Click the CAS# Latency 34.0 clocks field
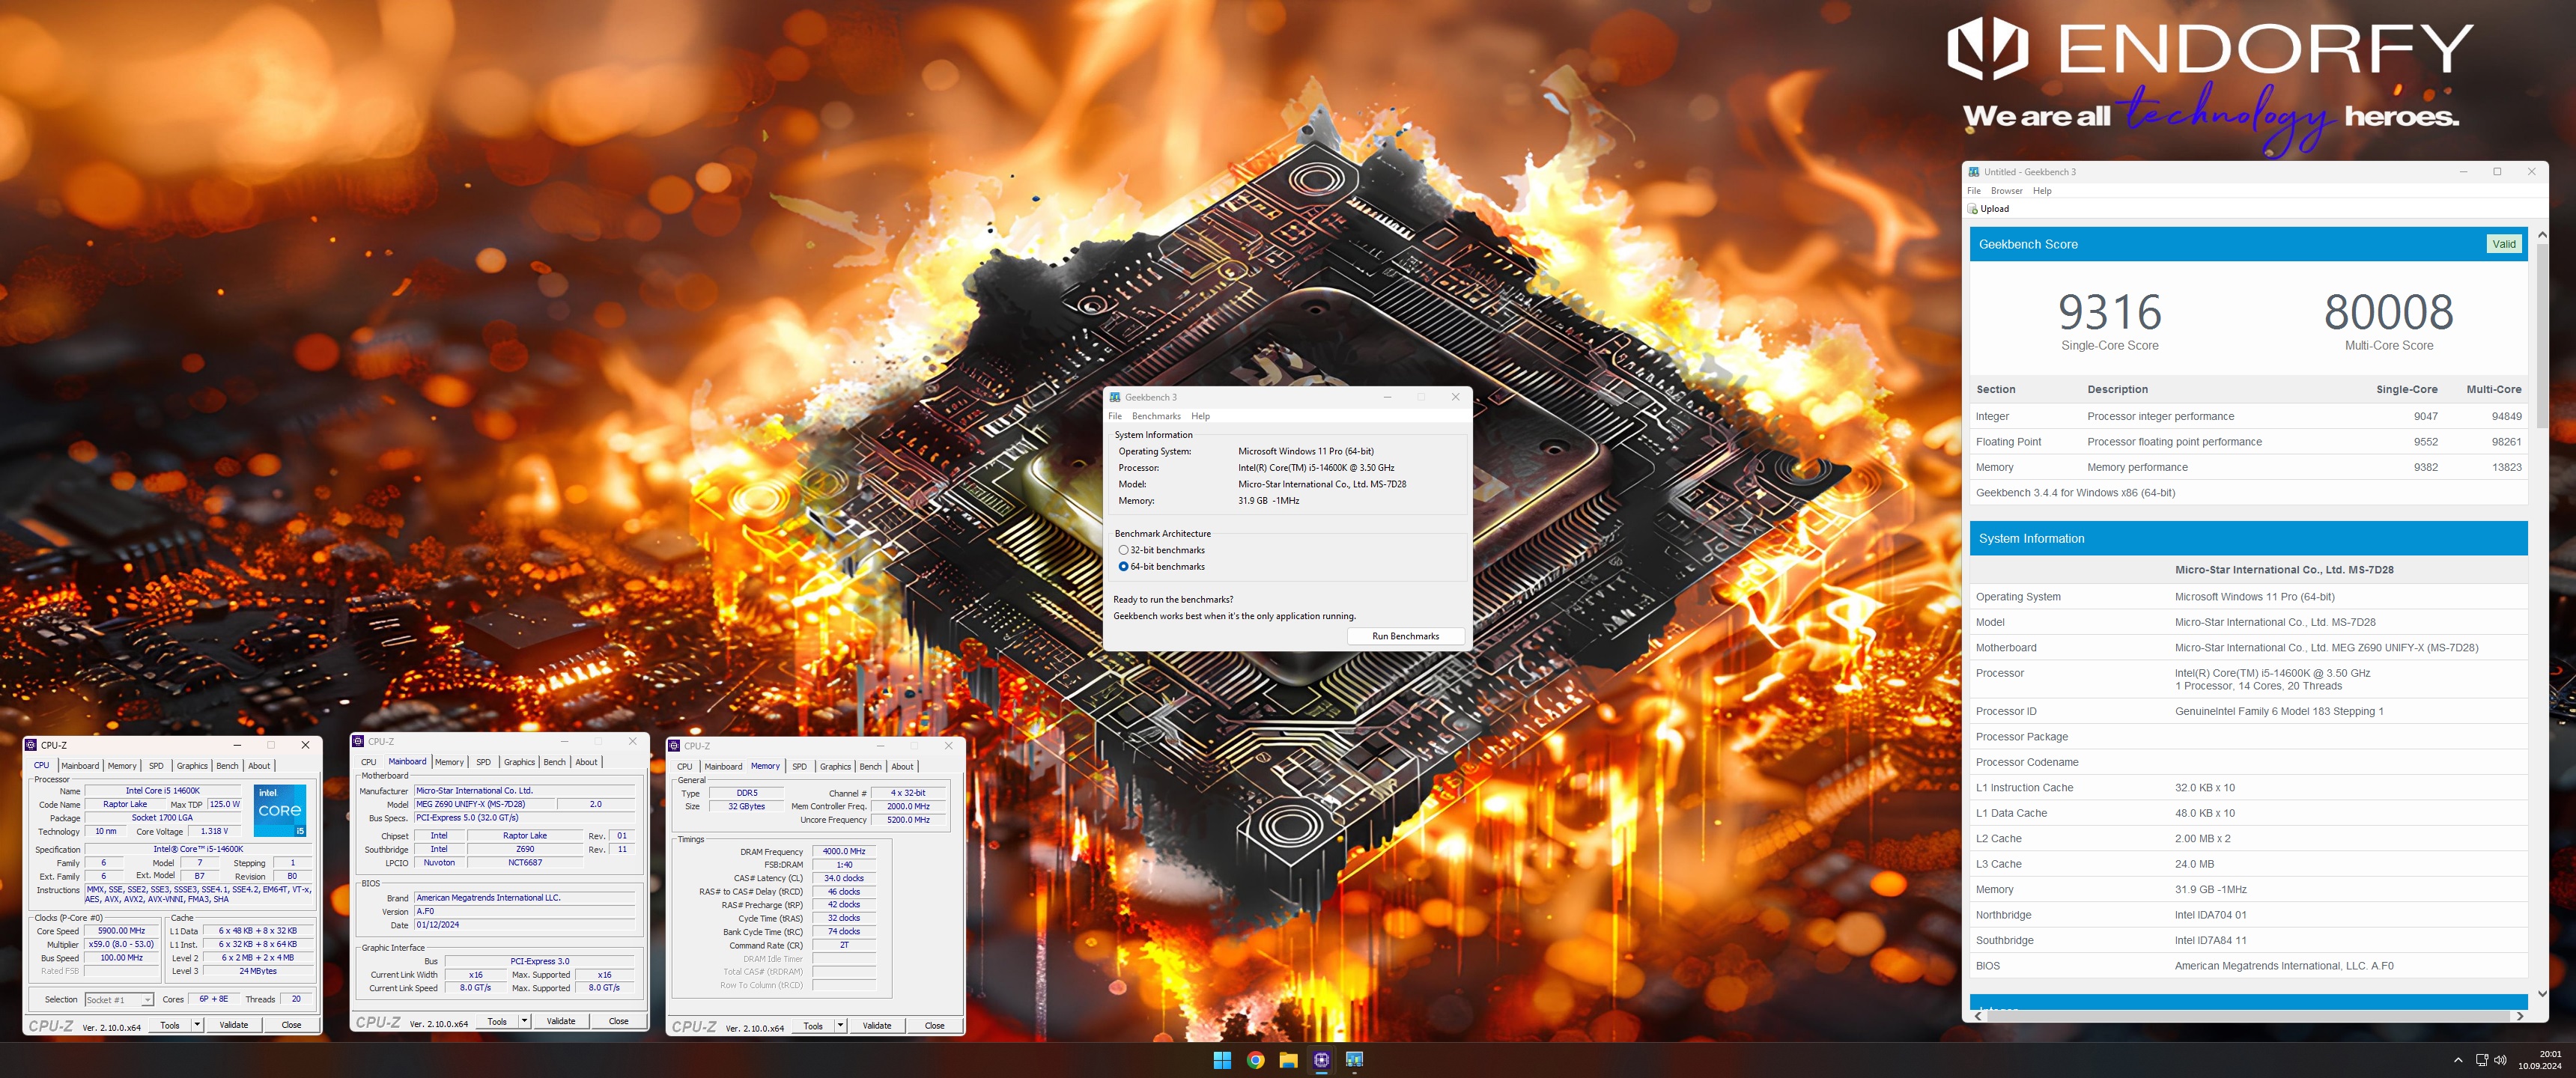This screenshot has width=2576, height=1078. [x=844, y=878]
